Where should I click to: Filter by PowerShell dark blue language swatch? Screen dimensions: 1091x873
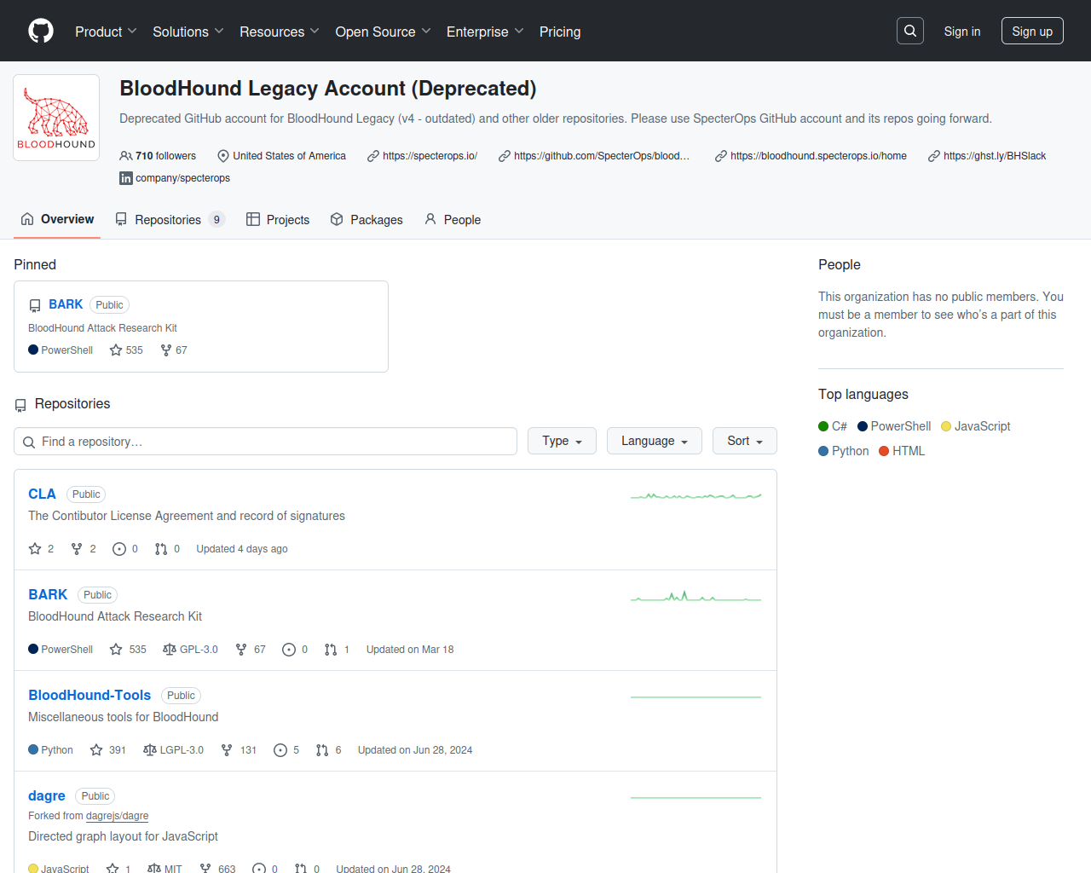(x=863, y=426)
